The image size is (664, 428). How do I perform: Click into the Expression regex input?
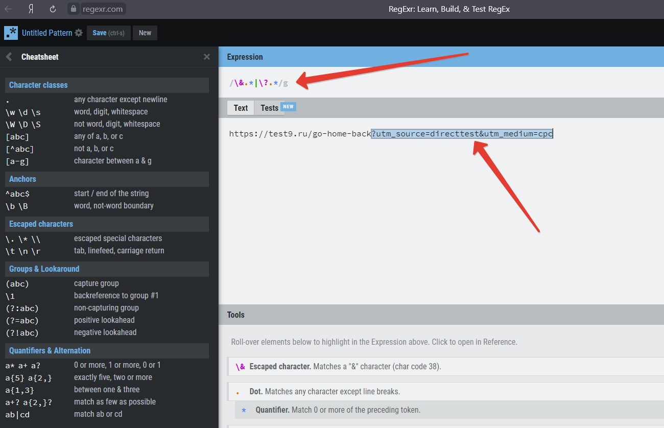441,83
